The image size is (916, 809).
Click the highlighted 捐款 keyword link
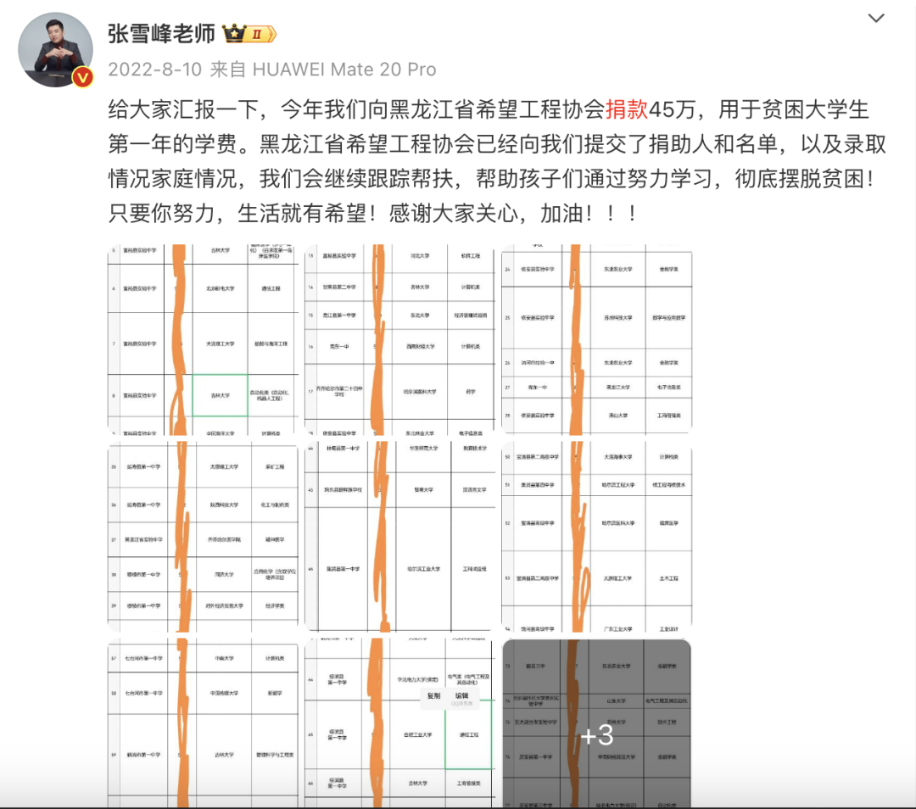pyautogui.click(x=627, y=109)
